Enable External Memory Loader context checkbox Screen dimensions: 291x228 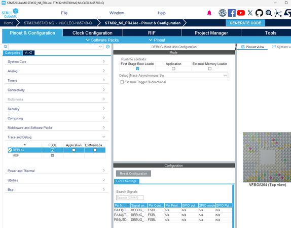point(210,69)
